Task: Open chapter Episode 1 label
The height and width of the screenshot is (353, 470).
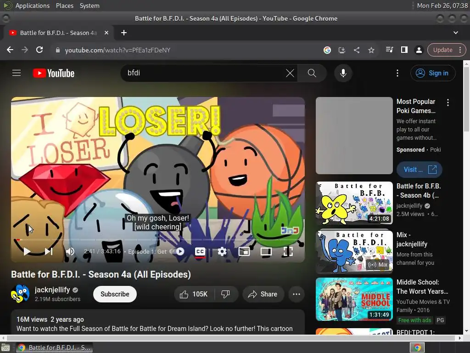Action: click(147, 251)
